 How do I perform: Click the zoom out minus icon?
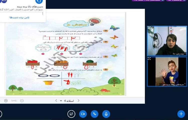[22, 100]
